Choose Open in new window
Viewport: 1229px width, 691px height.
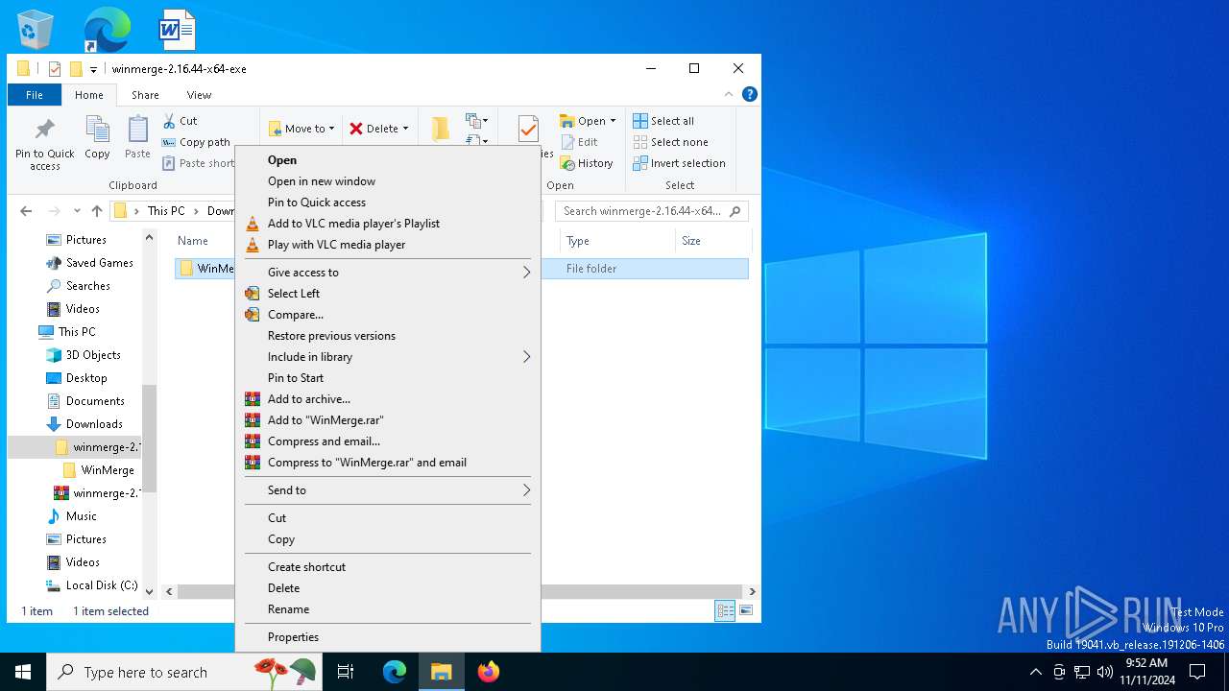click(x=387, y=181)
